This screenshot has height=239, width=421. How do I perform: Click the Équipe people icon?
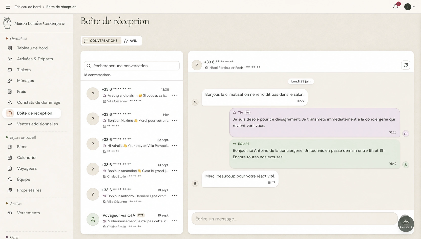pyautogui.click(x=10, y=179)
